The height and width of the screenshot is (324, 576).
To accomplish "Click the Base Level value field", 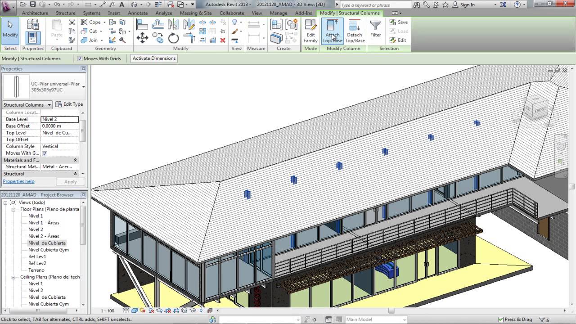I will coord(59,119).
